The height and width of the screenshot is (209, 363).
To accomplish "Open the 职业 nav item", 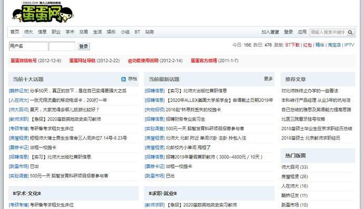I will coord(56,32).
